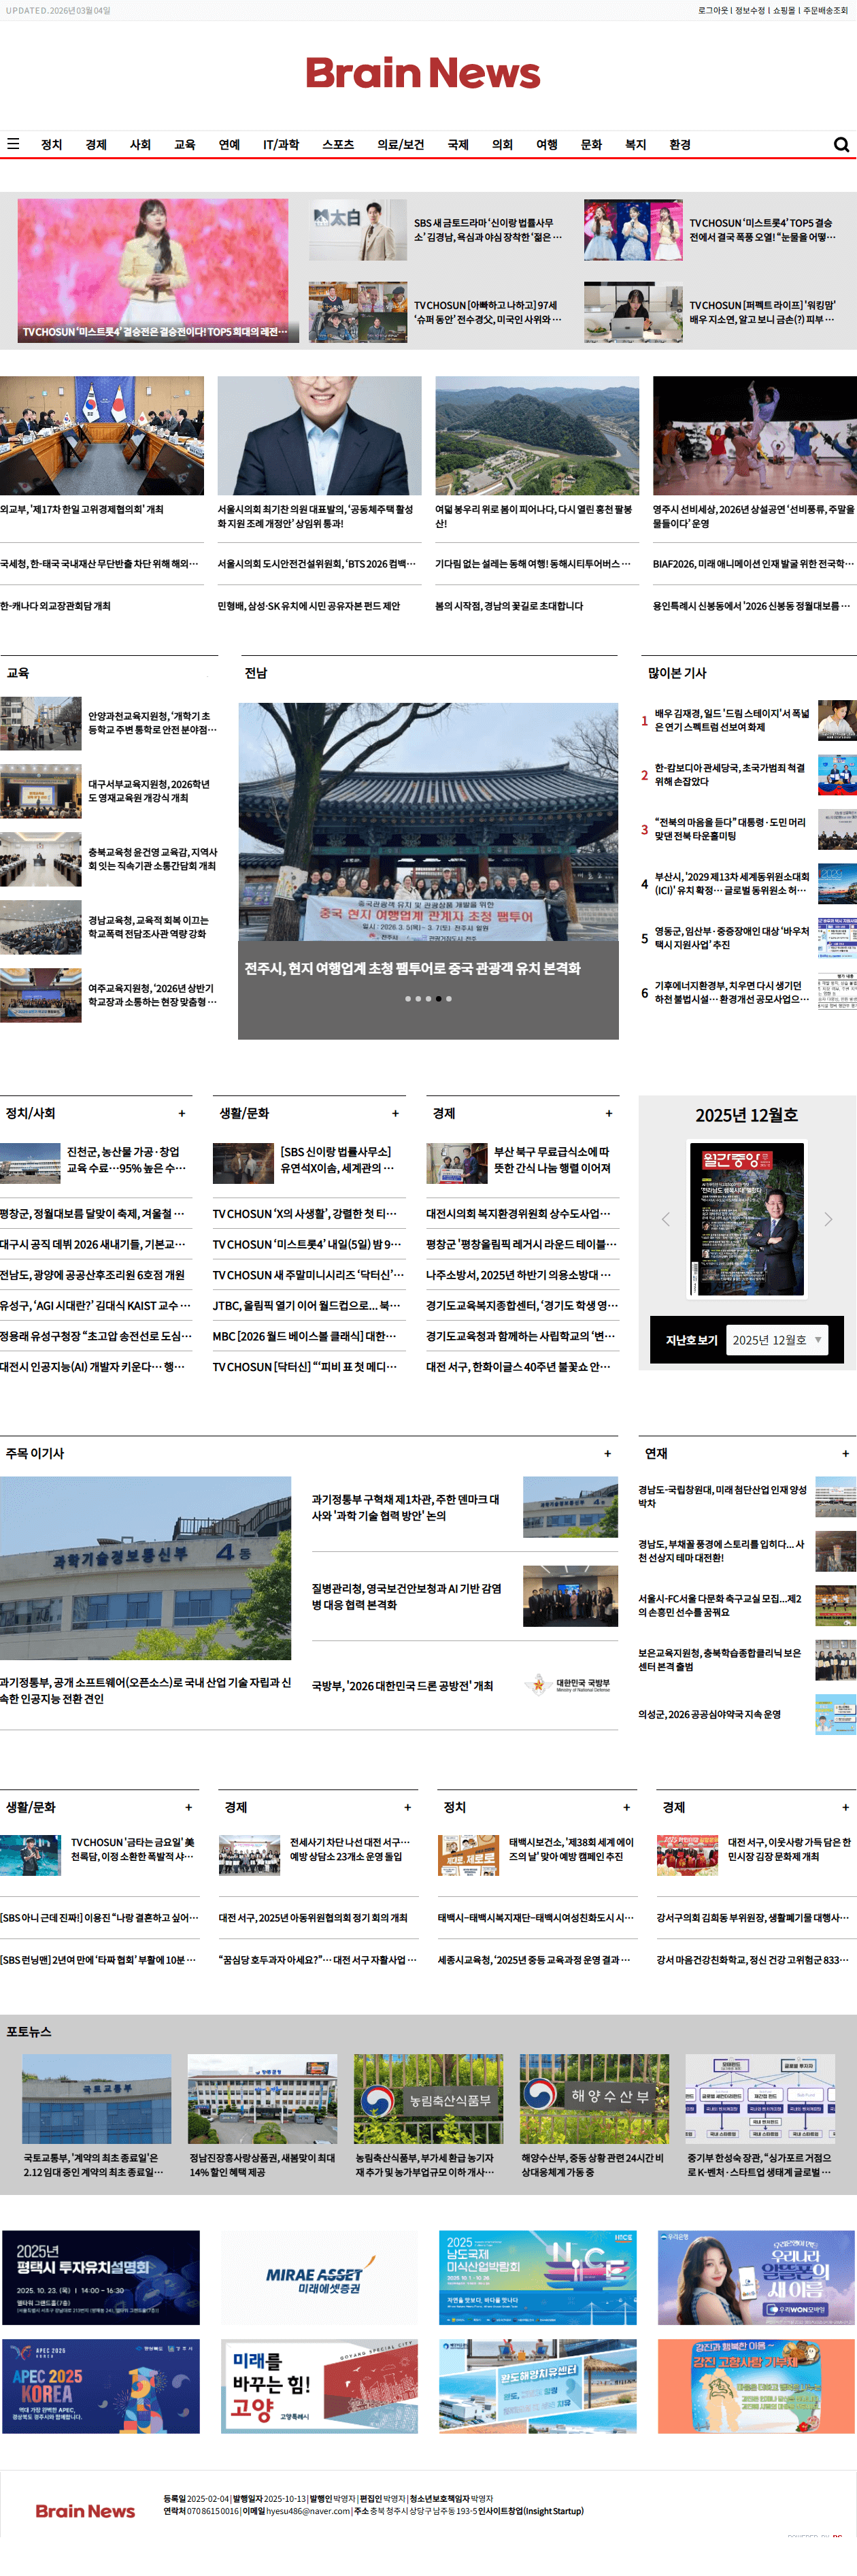The image size is (857, 2576).
Task: Click the 로그아웃 link at top
Action: pos(713,10)
